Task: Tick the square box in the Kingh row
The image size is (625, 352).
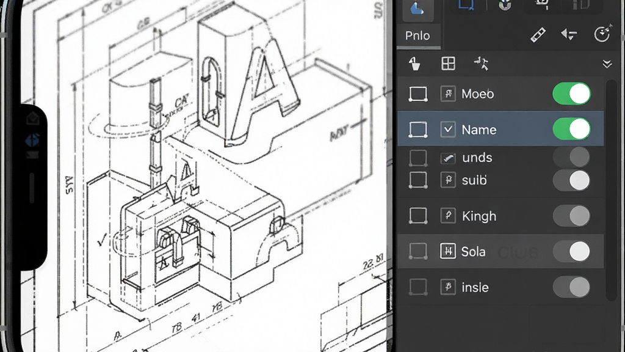Action: (418, 216)
